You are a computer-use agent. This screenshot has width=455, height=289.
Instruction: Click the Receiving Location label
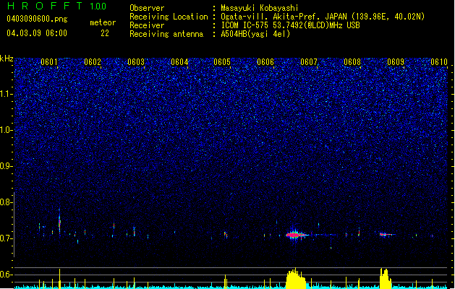[169, 17]
